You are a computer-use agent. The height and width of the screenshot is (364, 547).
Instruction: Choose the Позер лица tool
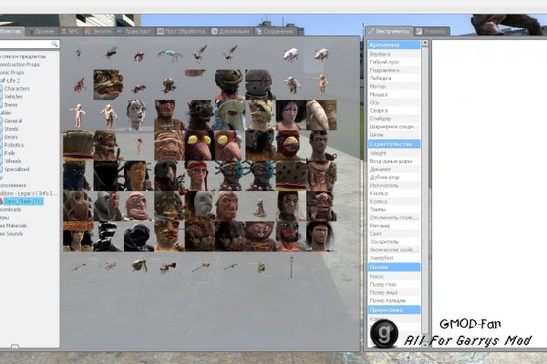(x=394, y=293)
